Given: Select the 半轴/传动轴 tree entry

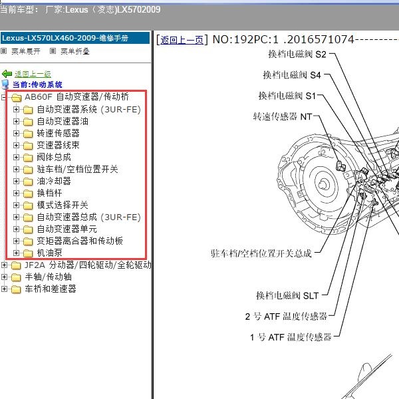Looking at the screenshot, I should coord(48,277).
